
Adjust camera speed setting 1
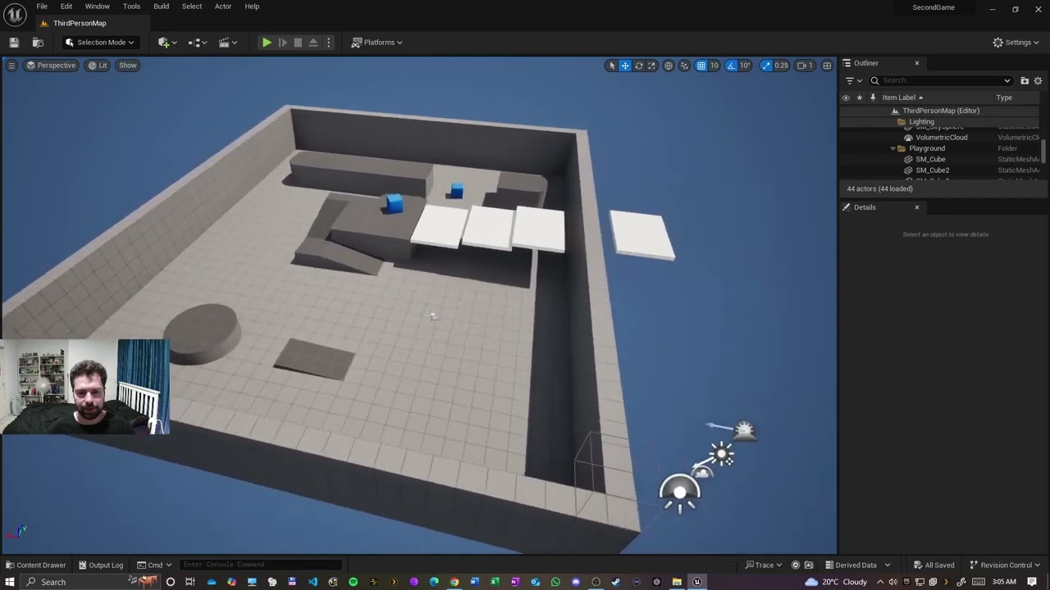(805, 66)
